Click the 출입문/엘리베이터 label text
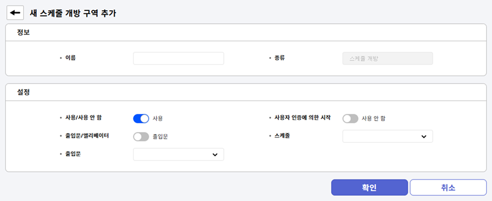Viewport: 492px width, 201px height. tap(87, 135)
